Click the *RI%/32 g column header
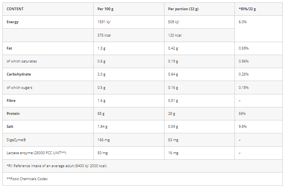This screenshot has height=188, width=286. pos(247,9)
